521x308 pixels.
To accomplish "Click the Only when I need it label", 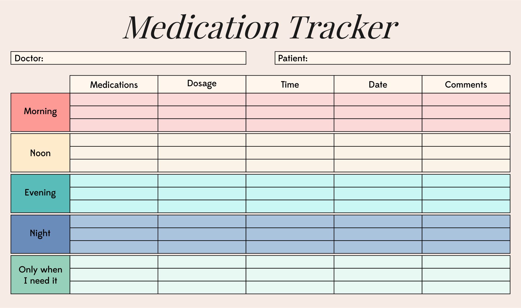I will pyautogui.click(x=40, y=275).
